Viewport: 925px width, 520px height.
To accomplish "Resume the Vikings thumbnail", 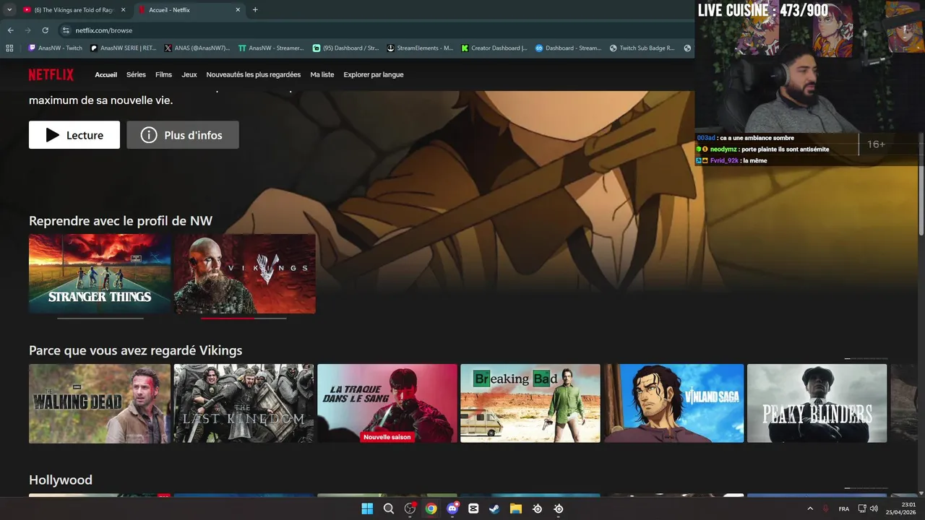I will tap(244, 274).
